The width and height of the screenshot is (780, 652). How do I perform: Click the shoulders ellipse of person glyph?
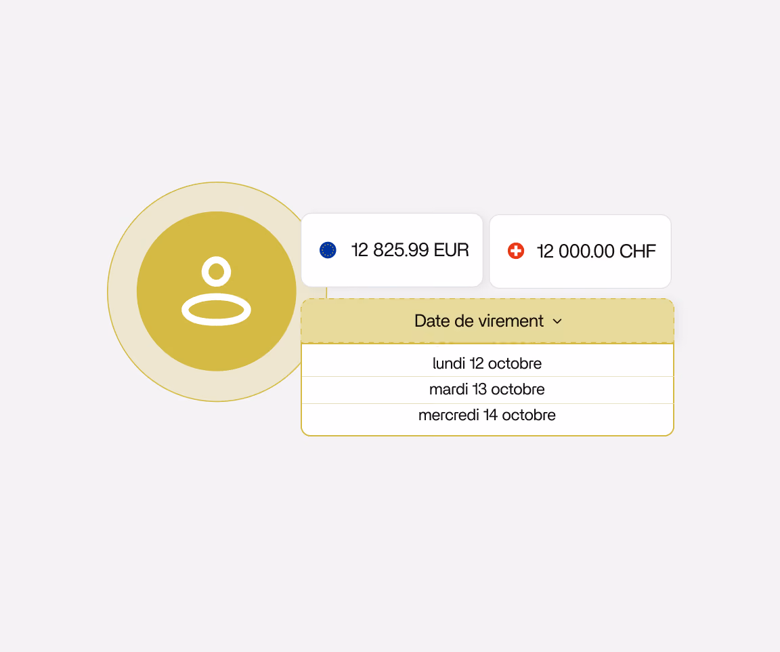(x=217, y=310)
